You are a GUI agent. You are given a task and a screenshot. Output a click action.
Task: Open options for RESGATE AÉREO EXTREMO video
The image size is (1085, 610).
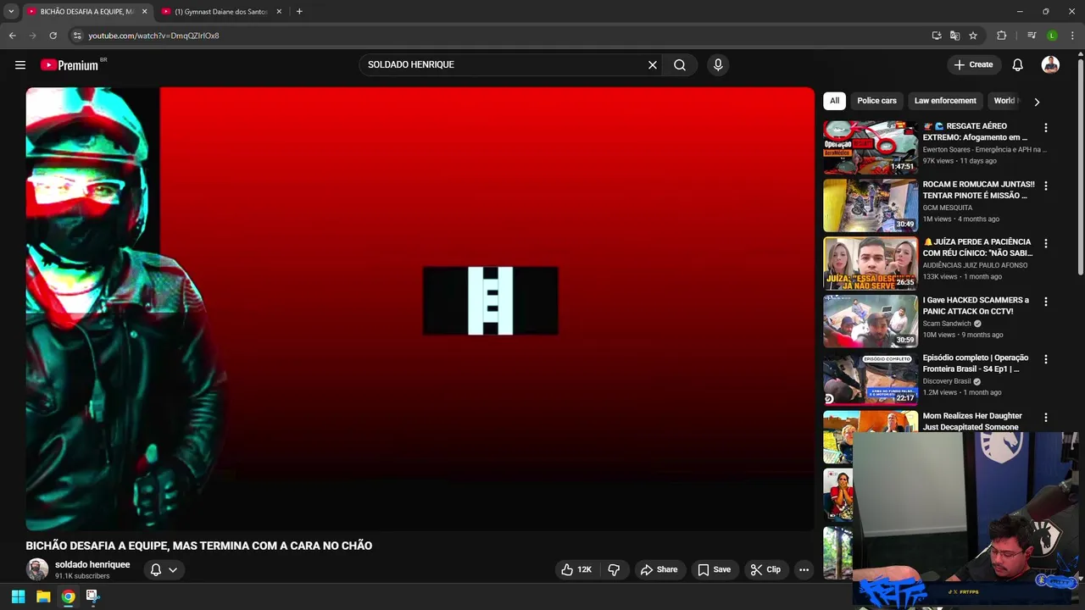click(1045, 128)
